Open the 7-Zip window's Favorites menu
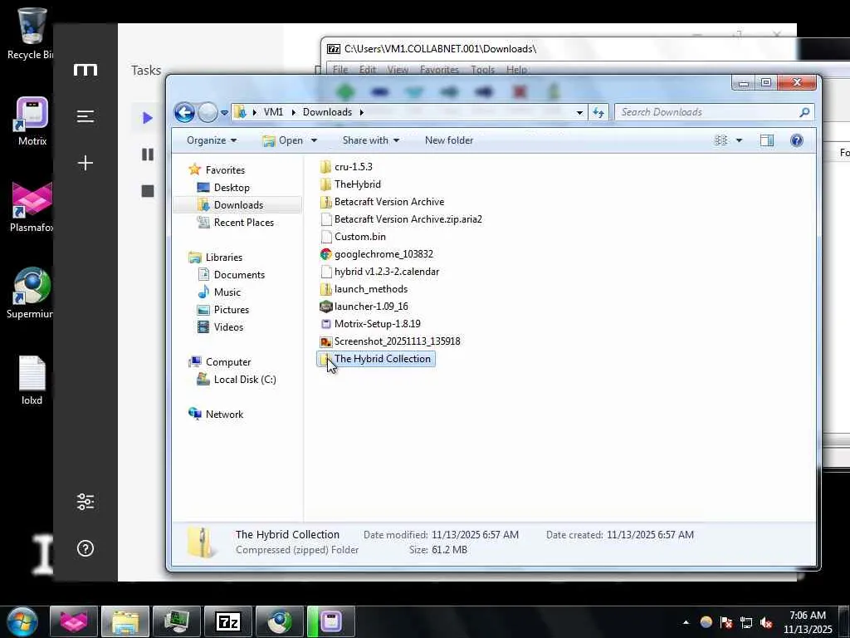850x638 pixels. point(439,70)
